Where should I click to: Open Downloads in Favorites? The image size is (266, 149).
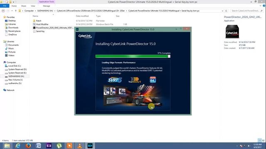coord(13,28)
